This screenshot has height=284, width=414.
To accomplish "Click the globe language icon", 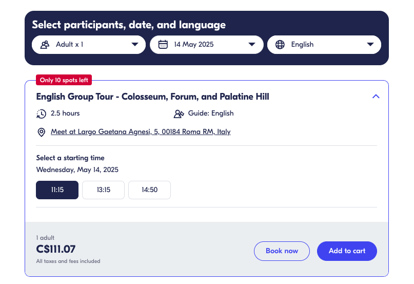I will tap(280, 45).
